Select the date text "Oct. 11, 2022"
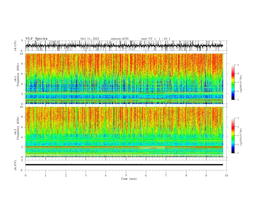 coord(90,39)
